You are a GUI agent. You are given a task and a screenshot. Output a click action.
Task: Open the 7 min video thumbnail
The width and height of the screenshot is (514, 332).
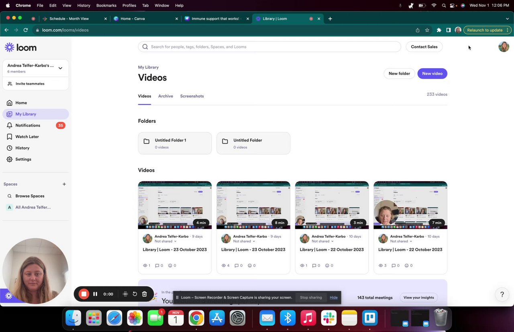[x=410, y=205]
